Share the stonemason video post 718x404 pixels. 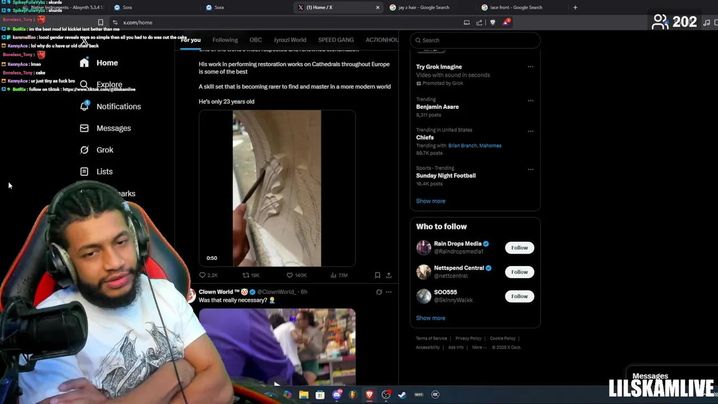389,275
